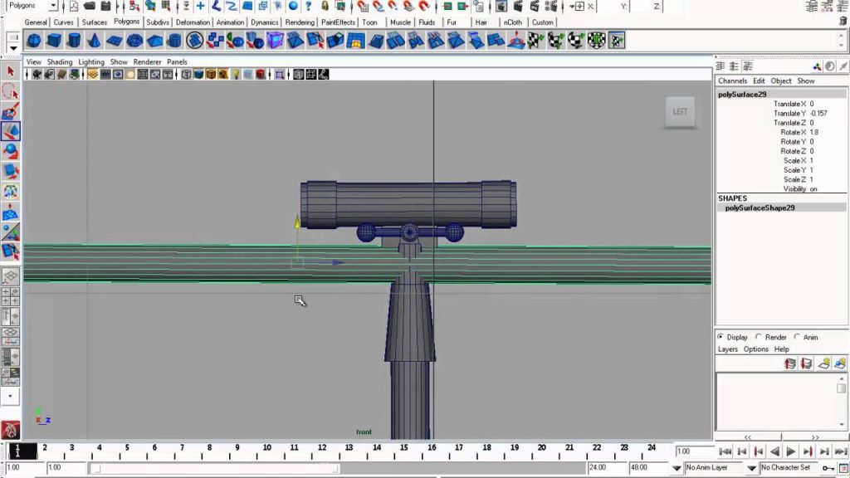
Task: Click the time range slider bar
Action: [215, 468]
